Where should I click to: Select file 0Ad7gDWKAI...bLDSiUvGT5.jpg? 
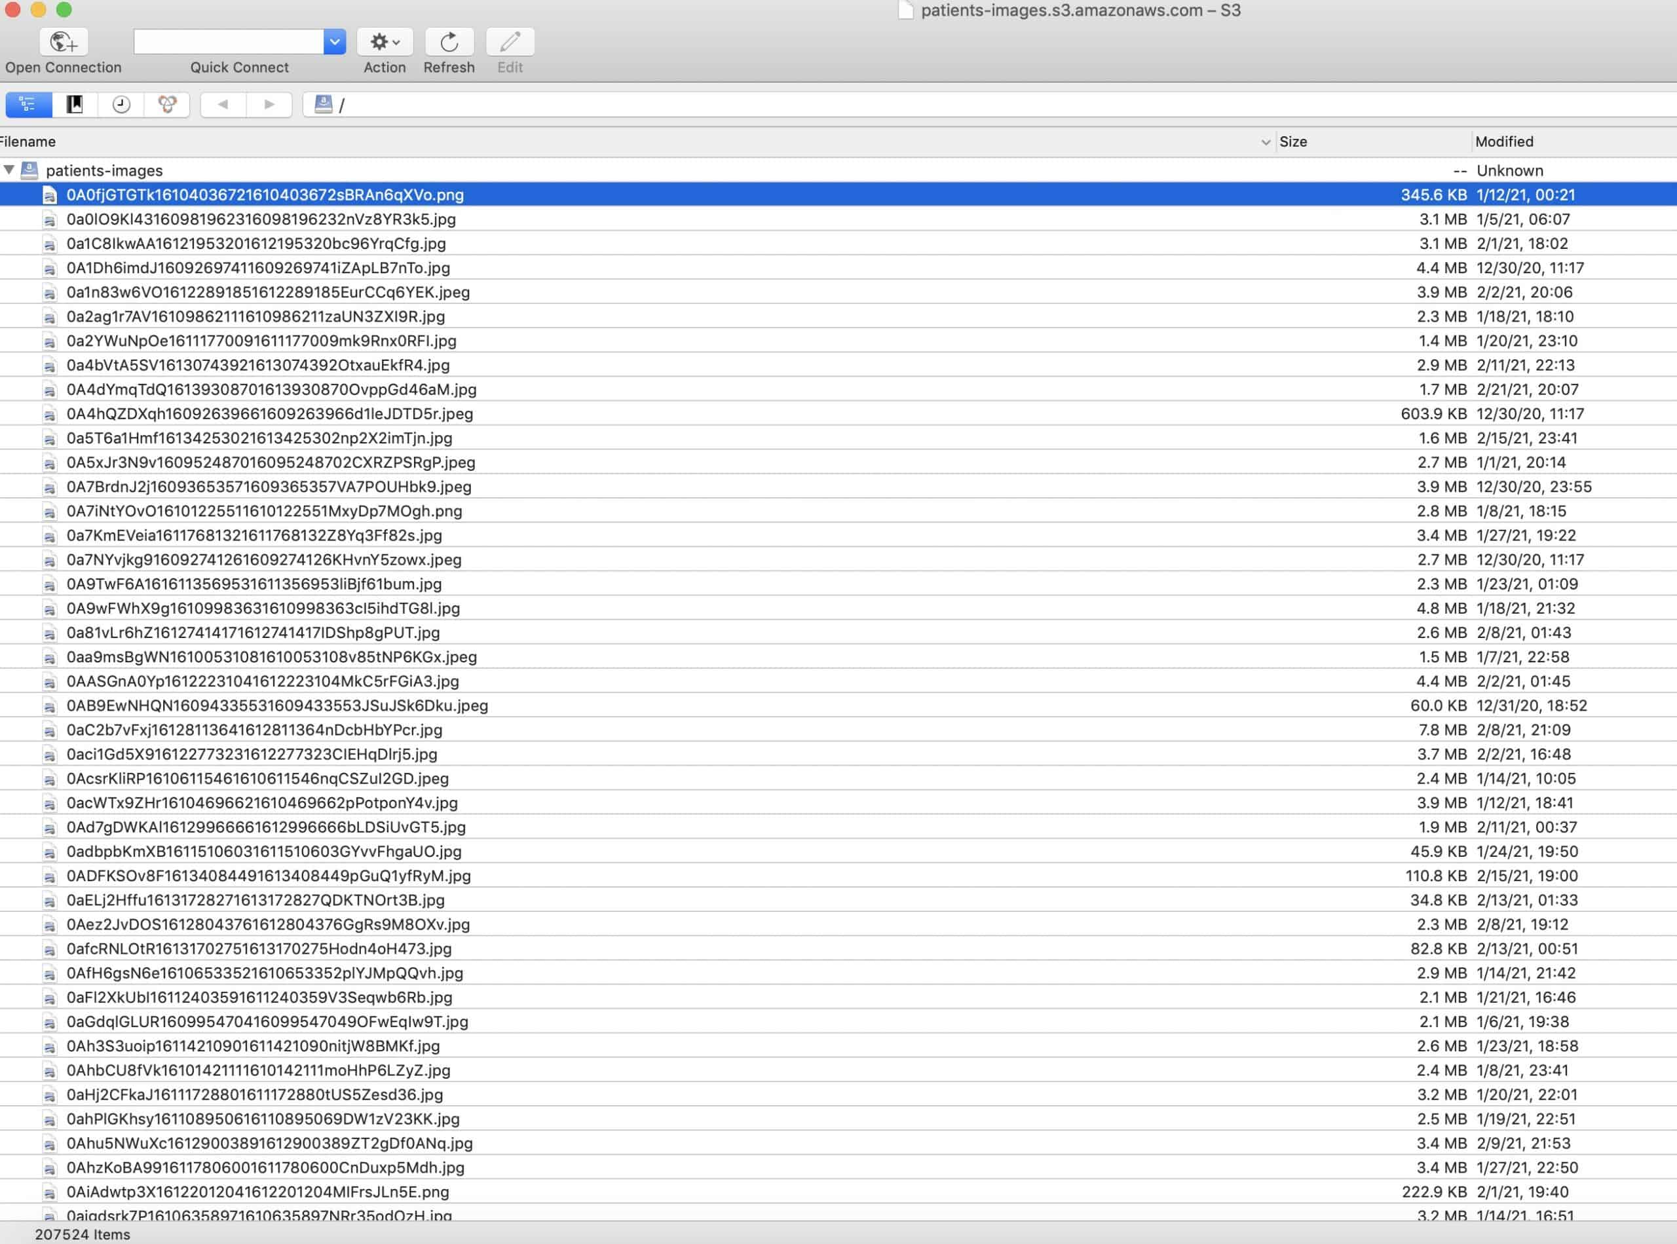pos(838,827)
